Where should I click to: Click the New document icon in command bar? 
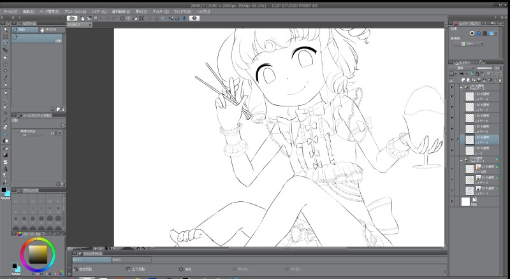pyautogui.click(x=83, y=18)
